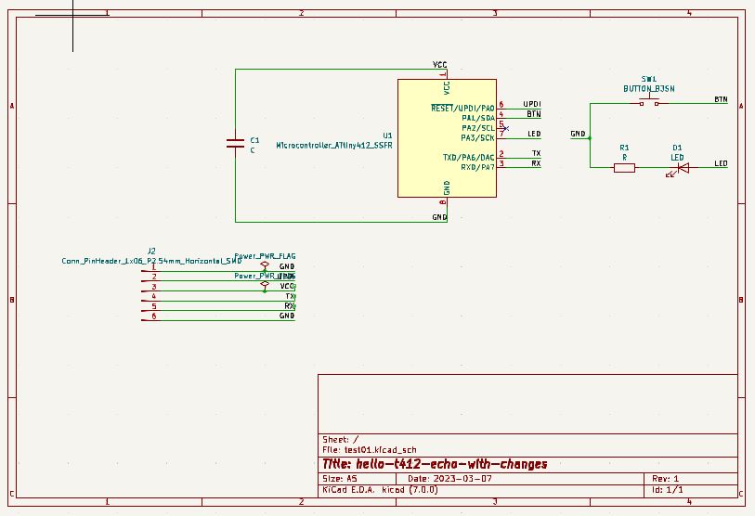Select the C1 capacitor symbol
The width and height of the screenshot is (755, 516).
[x=236, y=143]
